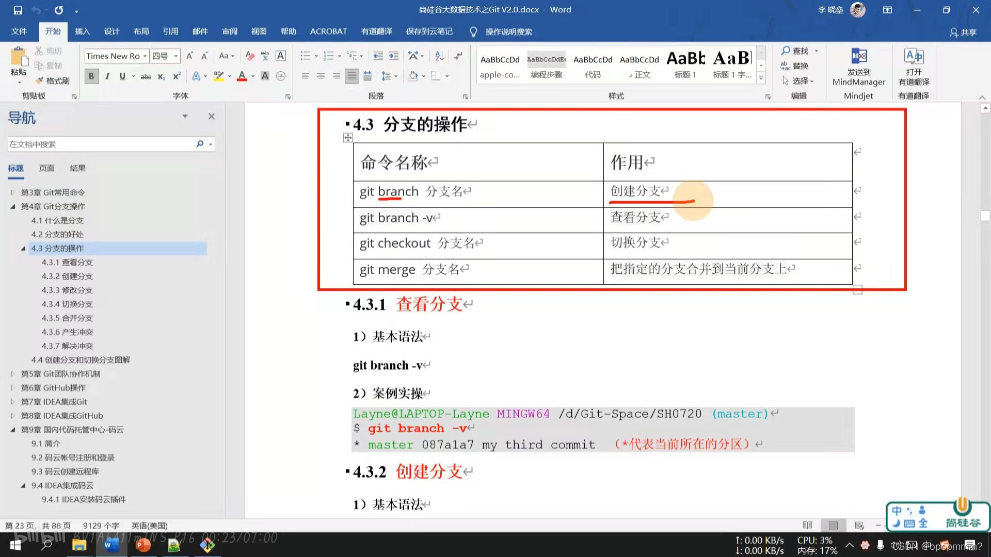Screen dimensions: 991x557
Task: Toggle Bold formatting
Action: tap(91, 76)
